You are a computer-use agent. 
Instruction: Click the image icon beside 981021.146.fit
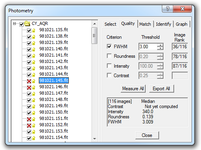[x=34, y=87]
